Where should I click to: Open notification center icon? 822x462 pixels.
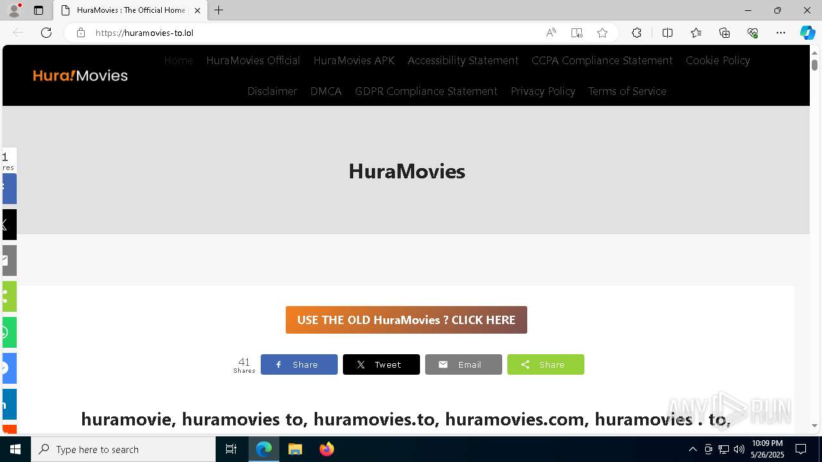click(801, 449)
